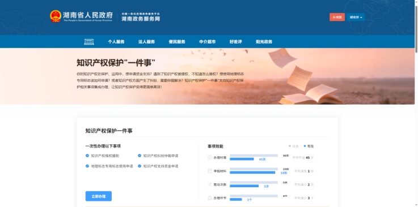Click the 知识产权维权援助 item text
This screenshot has width=418, height=207.
pyautogui.click(x=105, y=156)
